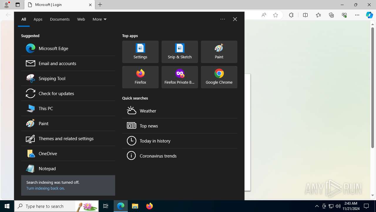Launch Firefox Private Browsing tile

[180, 77]
